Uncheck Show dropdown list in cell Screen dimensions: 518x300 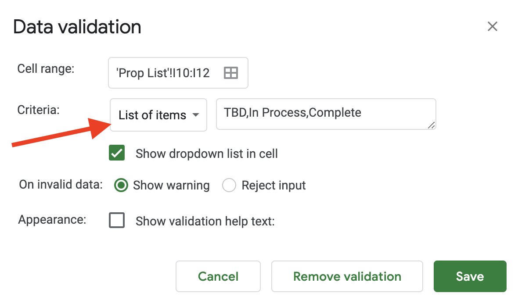pyautogui.click(x=117, y=153)
